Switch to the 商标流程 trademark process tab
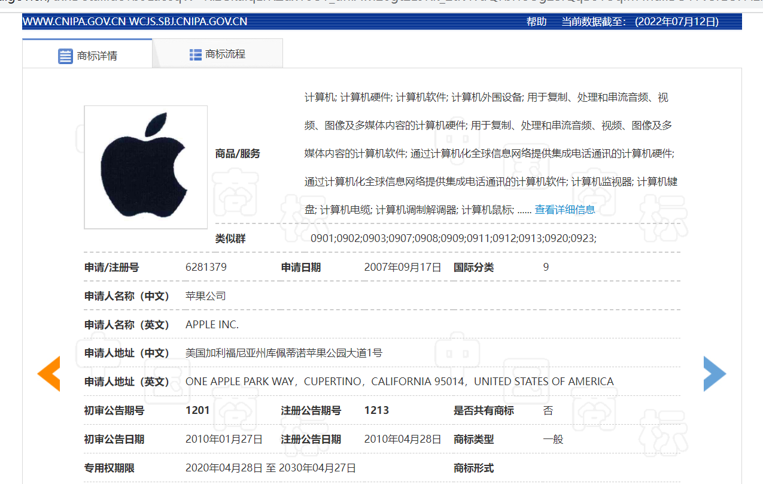763x484 pixels. tap(226, 54)
